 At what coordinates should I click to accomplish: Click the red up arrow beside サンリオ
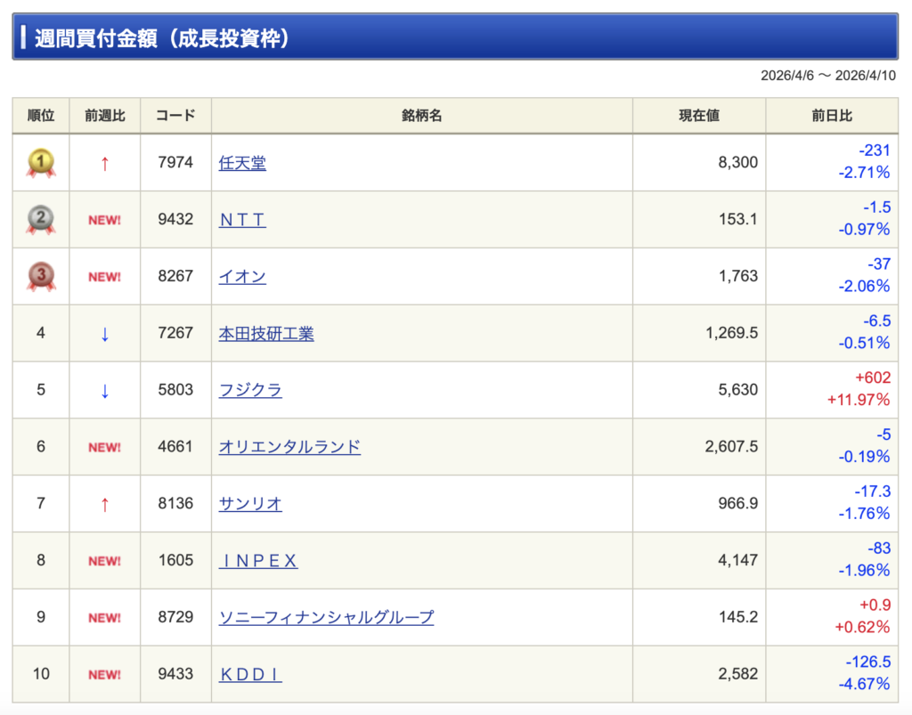pyautogui.click(x=104, y=504)
